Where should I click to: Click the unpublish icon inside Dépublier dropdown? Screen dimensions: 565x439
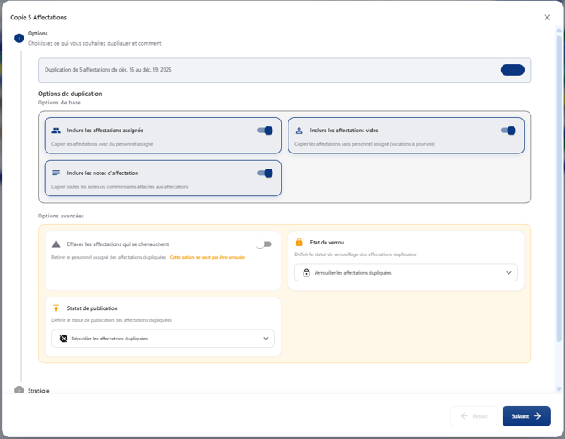[63, 339]
